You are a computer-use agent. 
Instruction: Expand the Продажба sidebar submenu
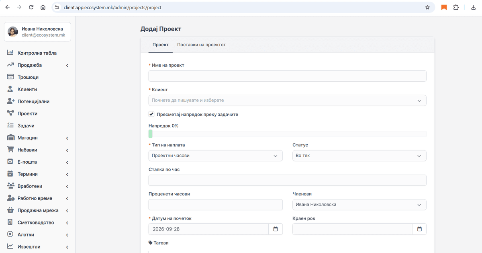67,65
